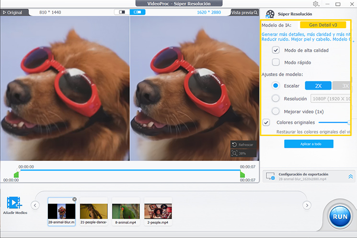This screenshot has width=357, height=238.
Task: Click the Aplicar a todo button
Action: (309, 144)
